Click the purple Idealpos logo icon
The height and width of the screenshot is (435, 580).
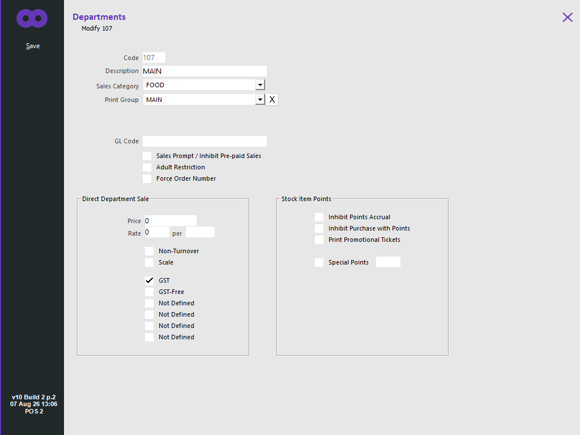pyautogui.click(x=32, y=18)
